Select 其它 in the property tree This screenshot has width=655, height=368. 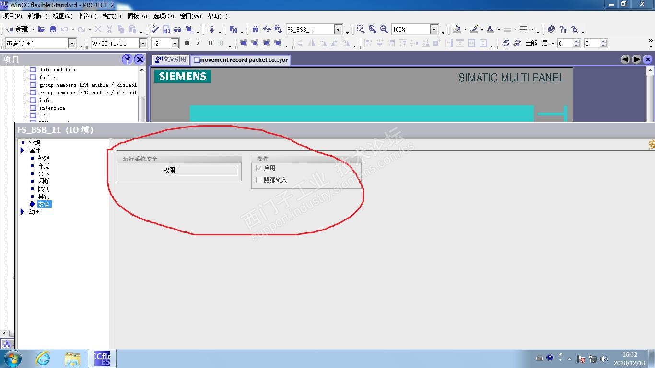(x=44, y=196)
